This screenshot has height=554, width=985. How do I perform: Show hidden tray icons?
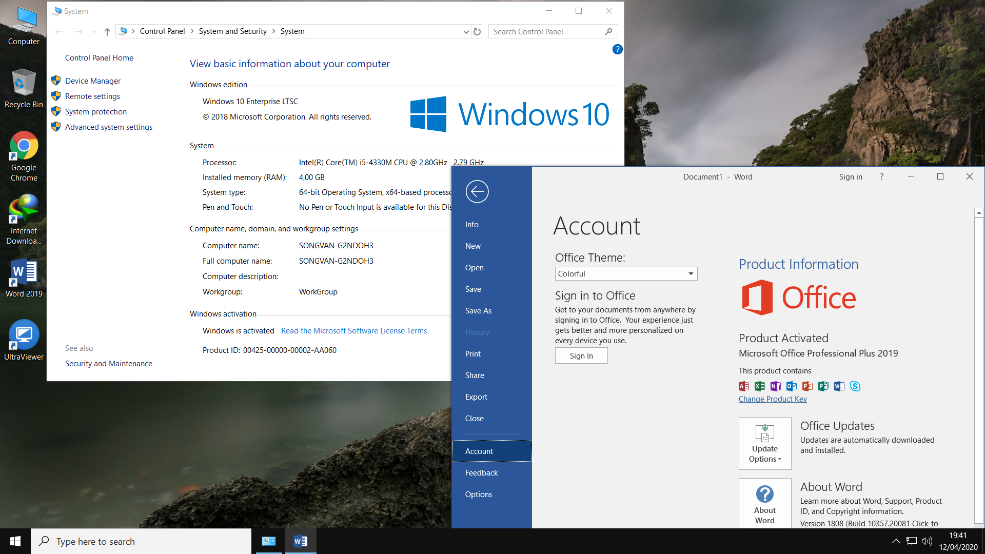tap(896, 541)
